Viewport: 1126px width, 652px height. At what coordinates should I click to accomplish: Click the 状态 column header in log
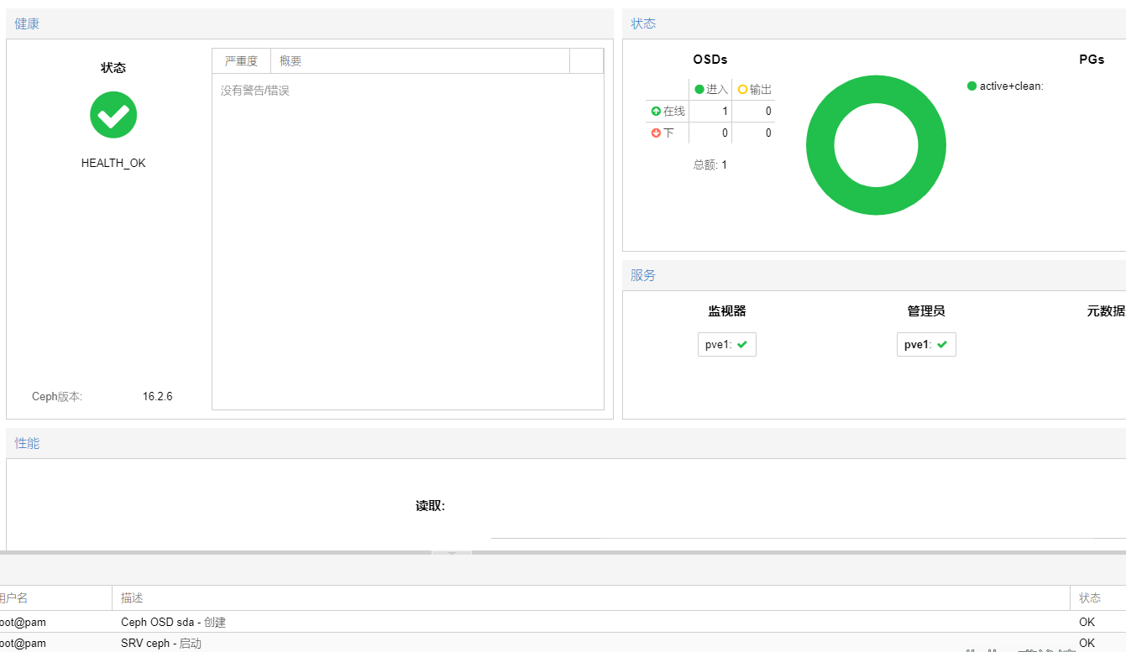[1098, 598]
